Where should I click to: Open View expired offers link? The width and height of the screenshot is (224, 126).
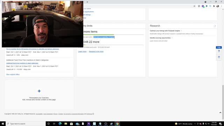(x=13, y=75)
